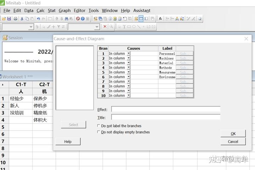The image size is (255, 170).
Task: Click the Help button in dialog
Action: tap(68, 142)
